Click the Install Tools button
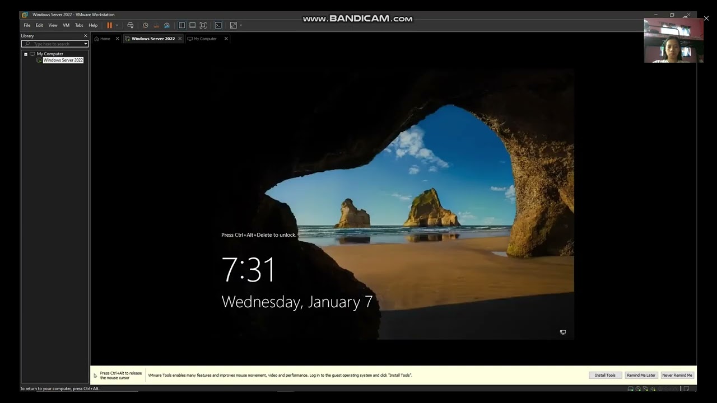 (605, 375)
